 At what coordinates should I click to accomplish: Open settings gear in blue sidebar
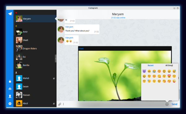10,103
